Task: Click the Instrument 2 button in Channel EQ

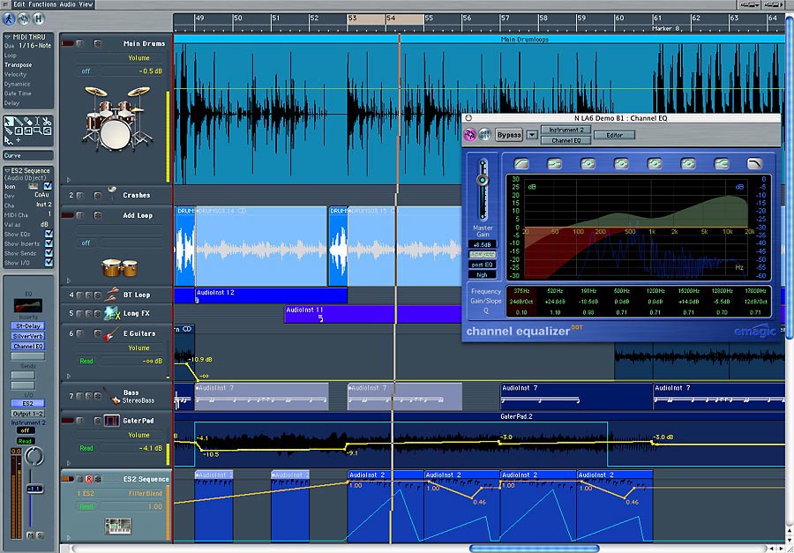Action: pos(566,130)
